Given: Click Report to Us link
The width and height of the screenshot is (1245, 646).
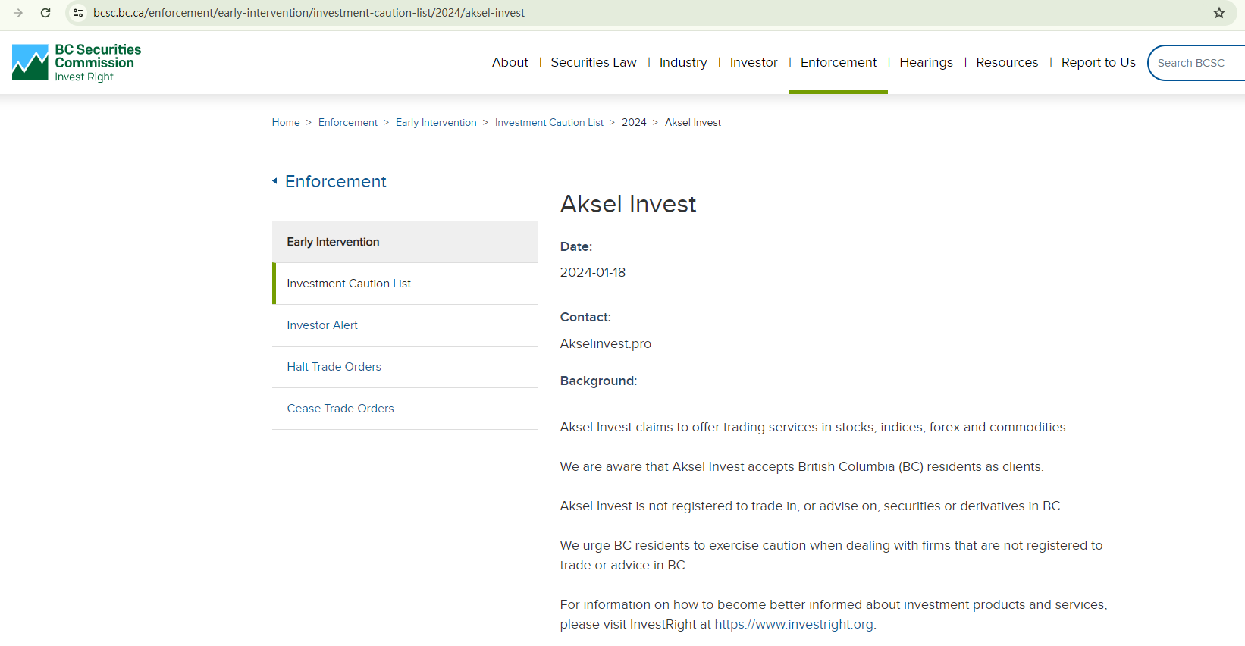Looking at the screenshot, I should pos(1097,62).
